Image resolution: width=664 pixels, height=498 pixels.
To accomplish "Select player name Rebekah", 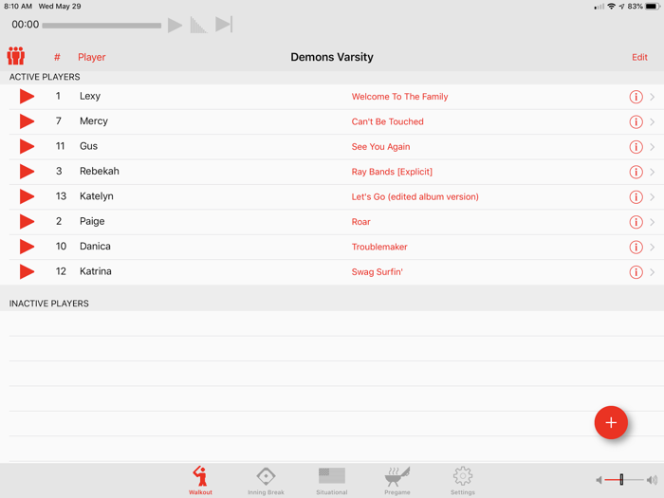I will (99, 171).
